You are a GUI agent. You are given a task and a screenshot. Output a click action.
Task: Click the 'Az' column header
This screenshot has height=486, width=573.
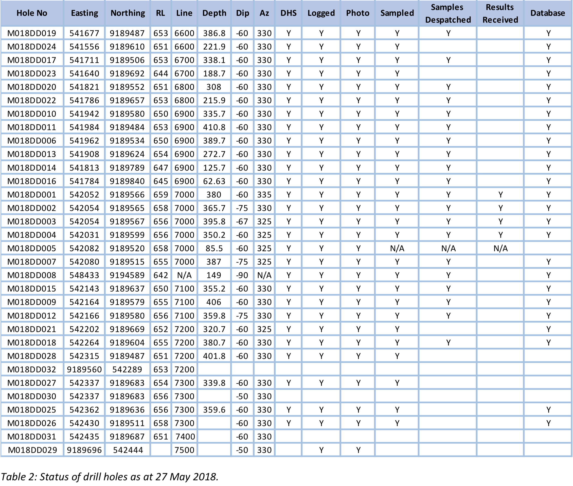pyautogui.click(x=264, y=13)
